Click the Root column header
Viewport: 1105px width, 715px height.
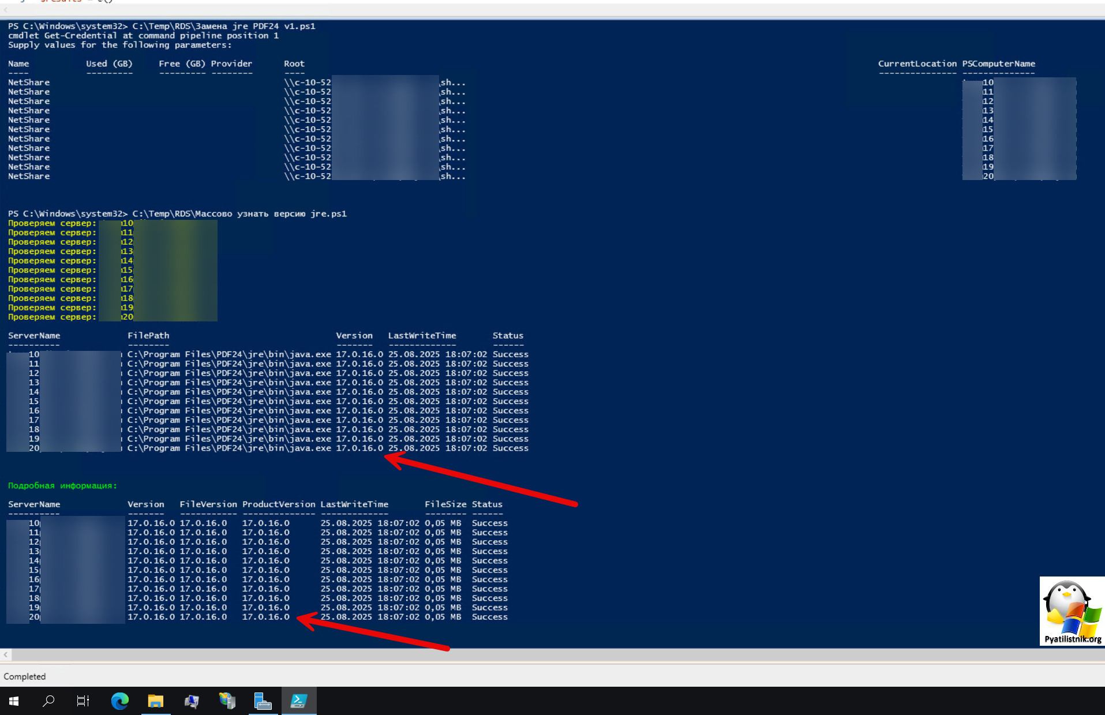pos(294,63)
